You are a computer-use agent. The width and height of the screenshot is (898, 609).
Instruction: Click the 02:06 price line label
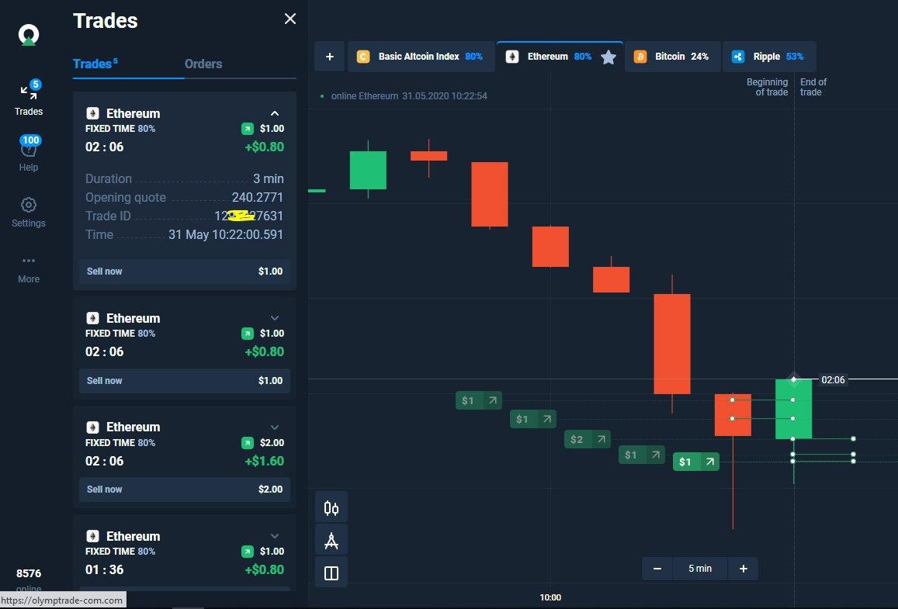(x=833, y=379)
